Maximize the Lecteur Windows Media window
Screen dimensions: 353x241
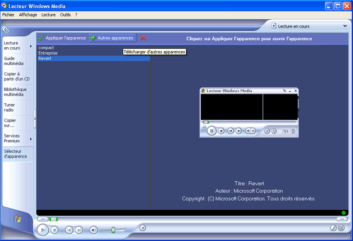click(338, 6)
